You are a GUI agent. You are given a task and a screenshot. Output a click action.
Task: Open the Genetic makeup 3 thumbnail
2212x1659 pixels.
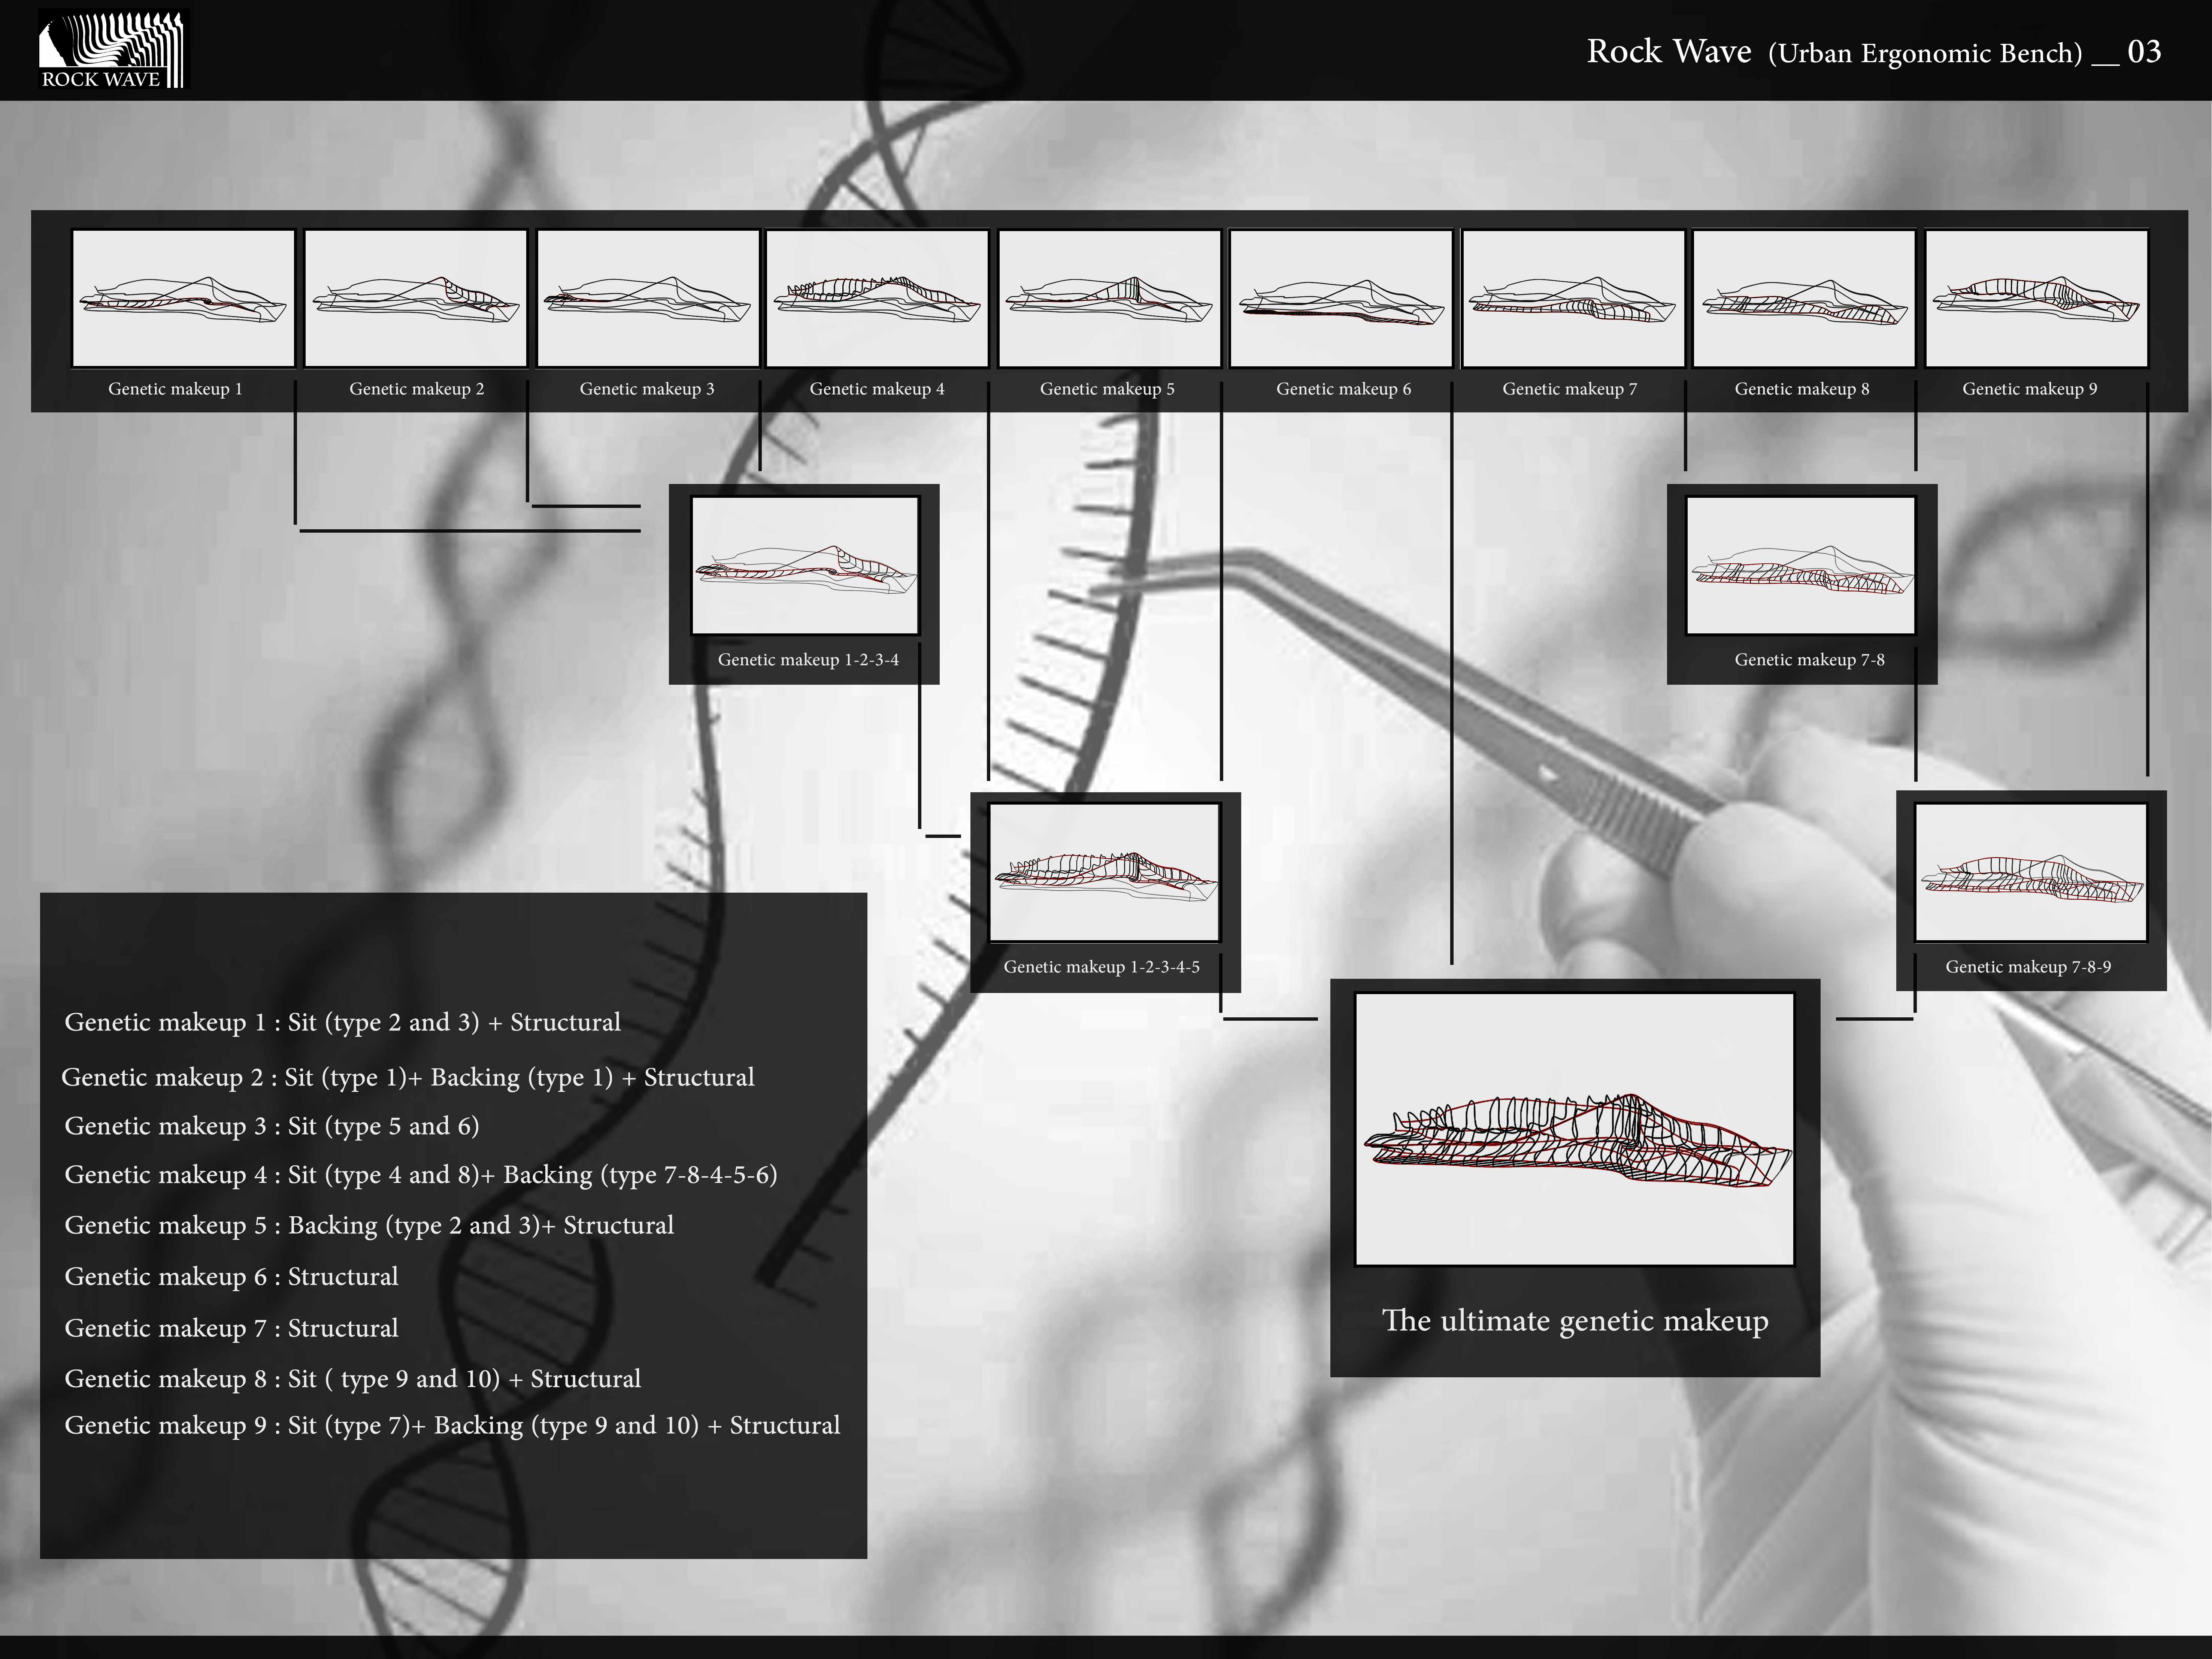[648, 298]
